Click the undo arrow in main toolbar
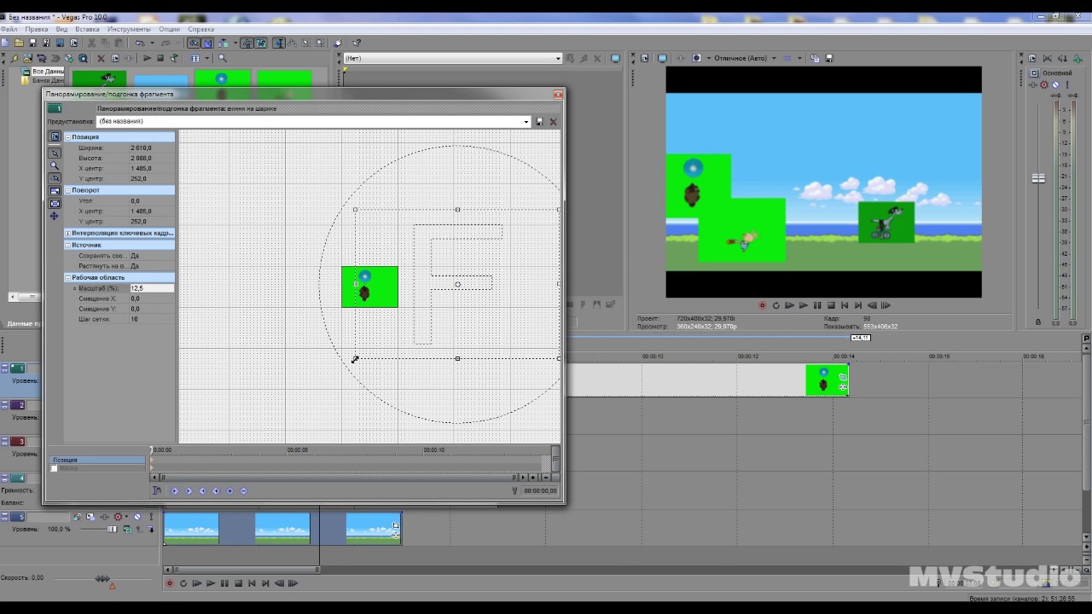Screen dimensions: 1092x614 pos(138,43)
